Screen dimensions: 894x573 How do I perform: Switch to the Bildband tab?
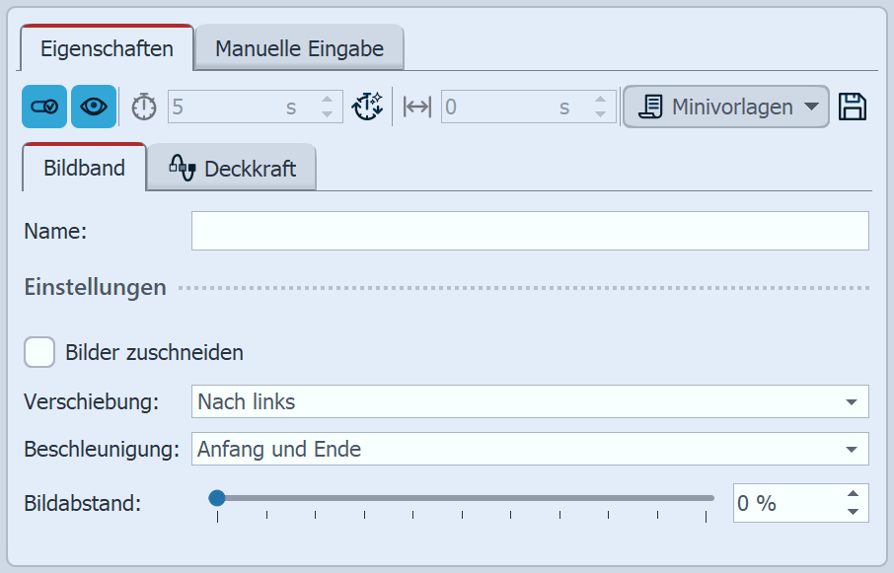[x=84, y=168]
